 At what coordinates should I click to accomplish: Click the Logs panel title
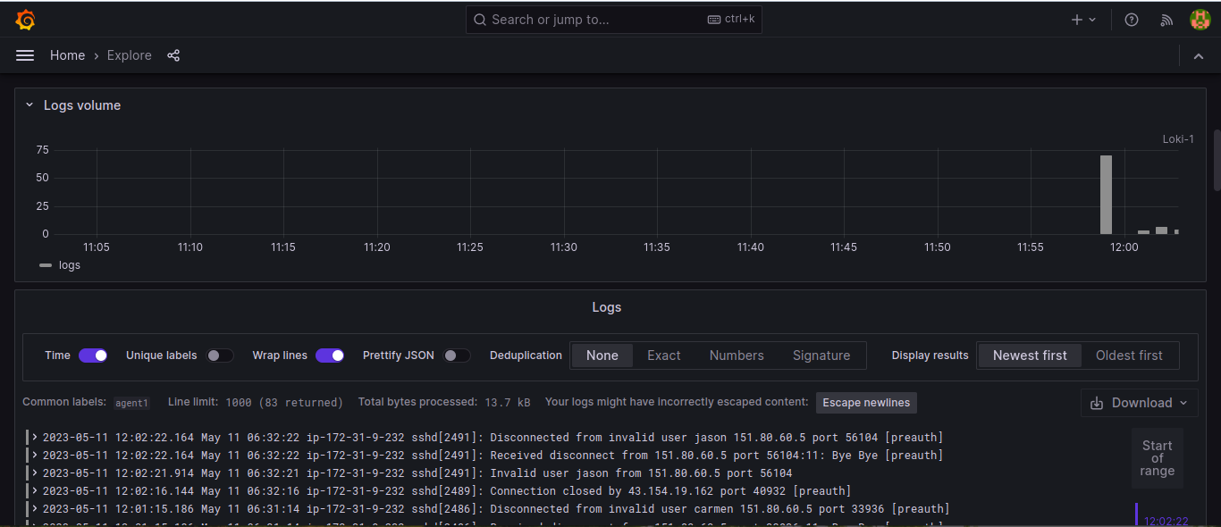pyautogui.click(x=607, y=307)
